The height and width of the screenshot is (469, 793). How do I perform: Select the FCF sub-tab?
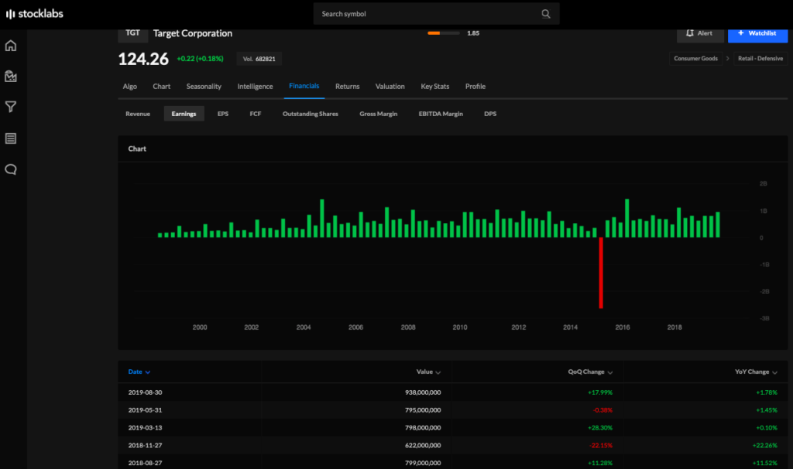pyautogui.click(x=256, y=114)
